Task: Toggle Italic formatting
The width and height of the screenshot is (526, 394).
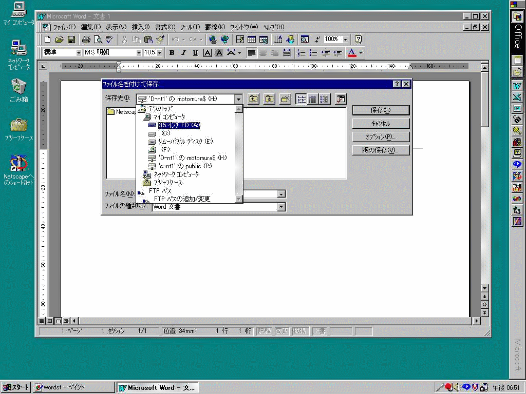Action: tap(183, 53)
